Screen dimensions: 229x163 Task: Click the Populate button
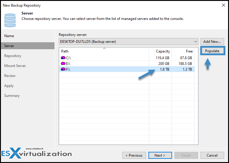click(x=212, y=51)
